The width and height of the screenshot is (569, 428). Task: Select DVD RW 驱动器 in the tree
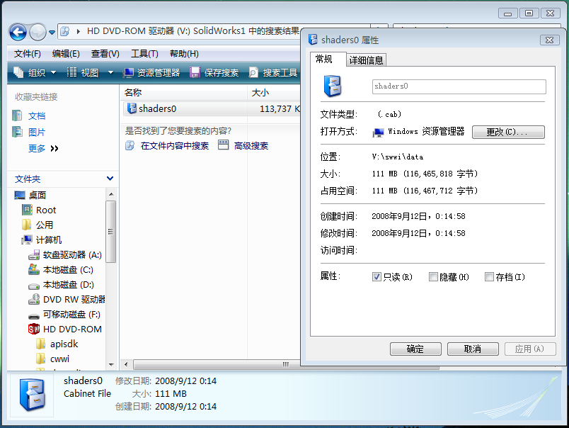click(x=74, y=299)
